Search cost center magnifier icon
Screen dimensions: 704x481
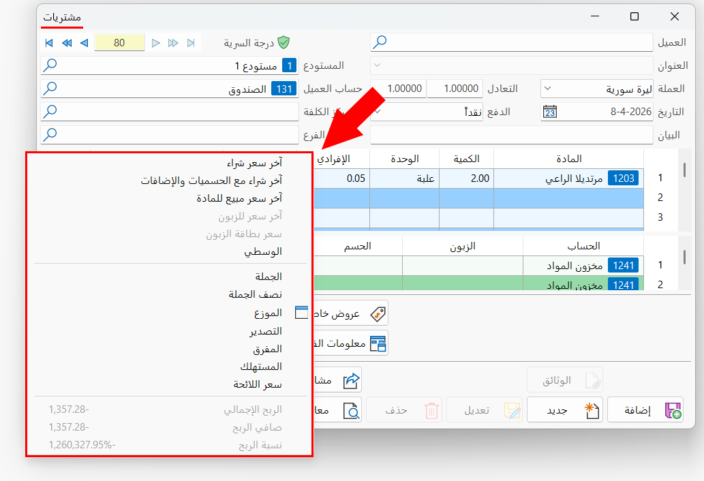[x=50, y=111]
